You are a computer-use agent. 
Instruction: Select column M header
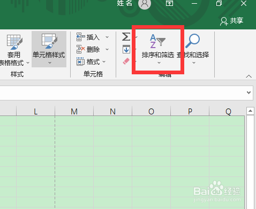pyautogui.click(x=74, y=111)
